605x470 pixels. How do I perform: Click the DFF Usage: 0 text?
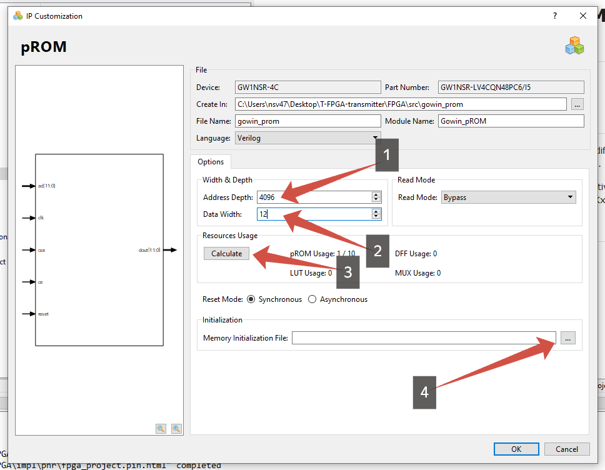tap(416, 254)
